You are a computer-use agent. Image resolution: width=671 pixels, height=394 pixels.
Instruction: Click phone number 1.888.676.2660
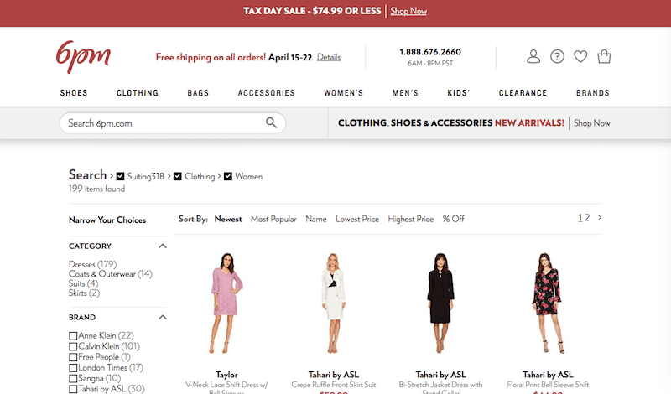(x=430, y=52)
